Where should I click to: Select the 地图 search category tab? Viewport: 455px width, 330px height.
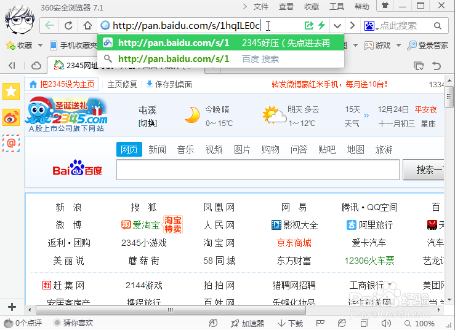pos(355,149)
